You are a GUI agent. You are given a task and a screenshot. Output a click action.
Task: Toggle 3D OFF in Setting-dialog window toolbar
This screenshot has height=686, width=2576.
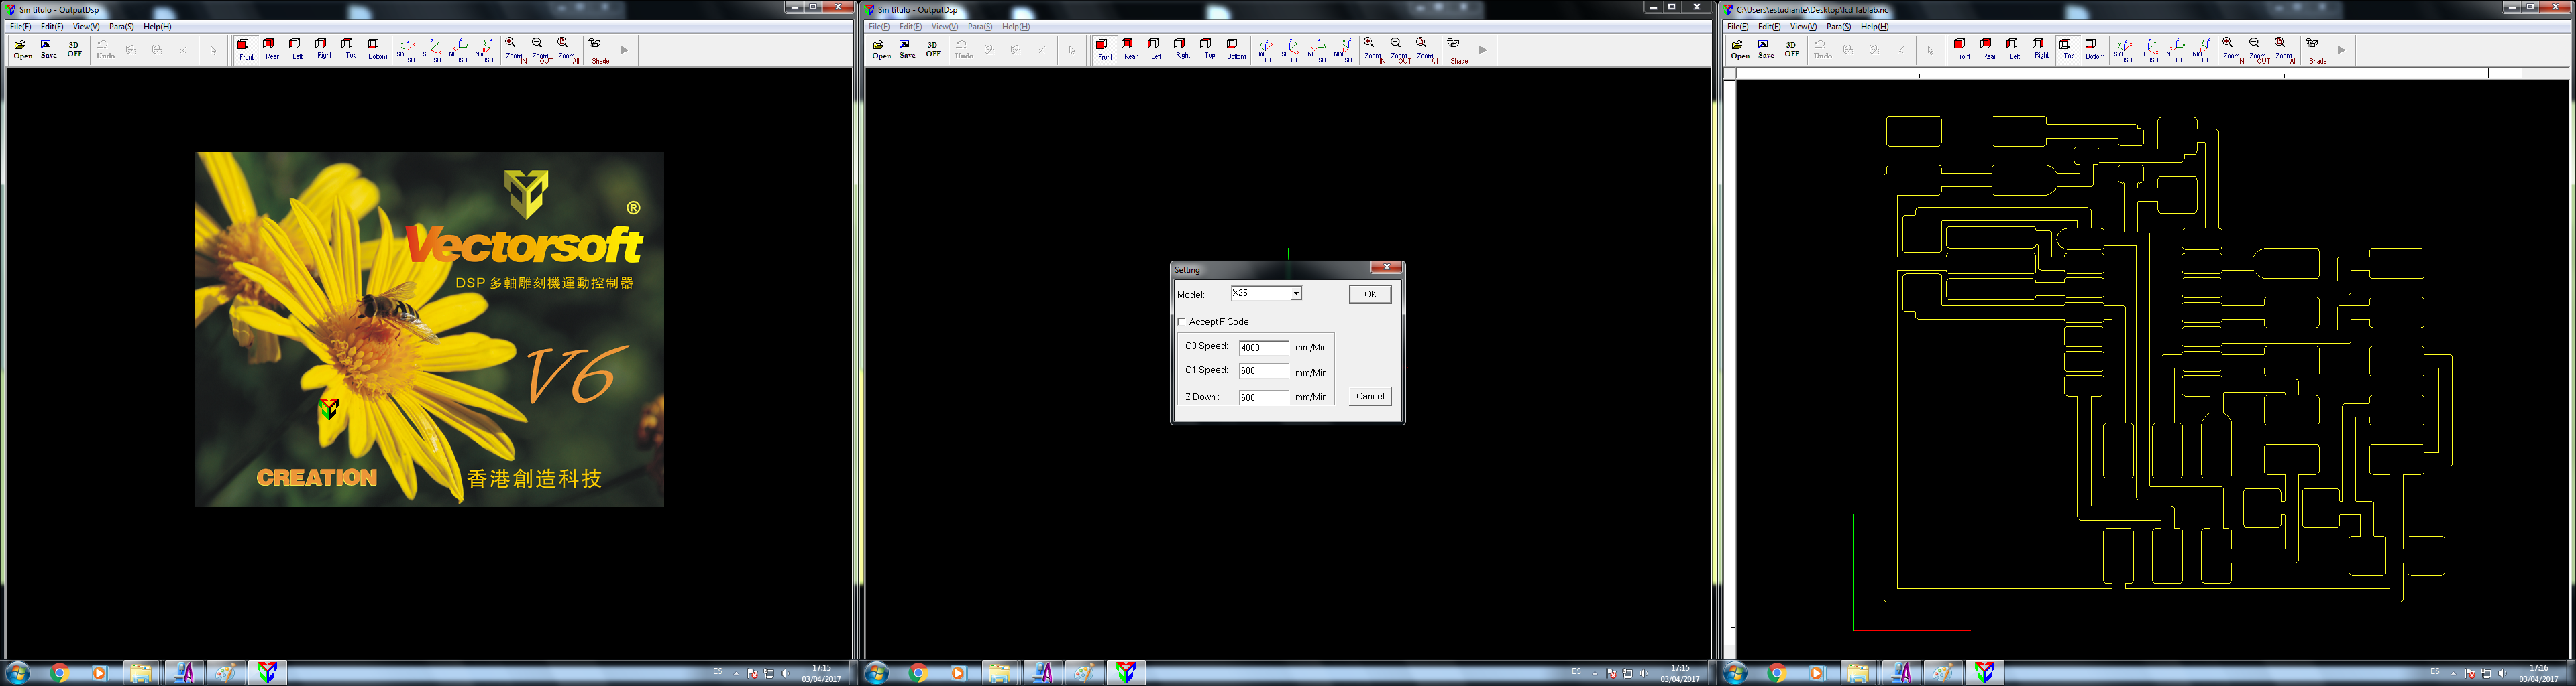pos(933,49)
